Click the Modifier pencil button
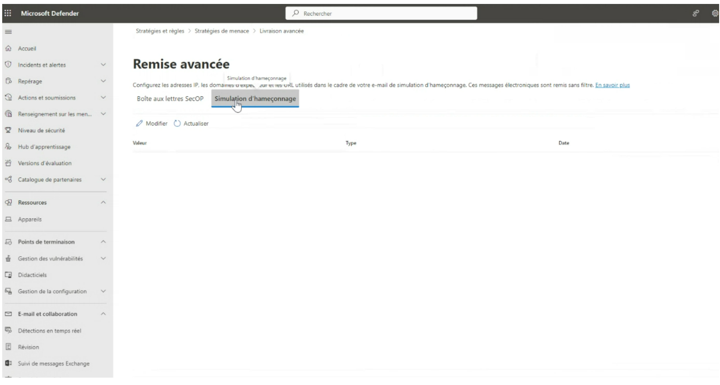The width and height of the screenshot is (720, 385). pos(152,124)
